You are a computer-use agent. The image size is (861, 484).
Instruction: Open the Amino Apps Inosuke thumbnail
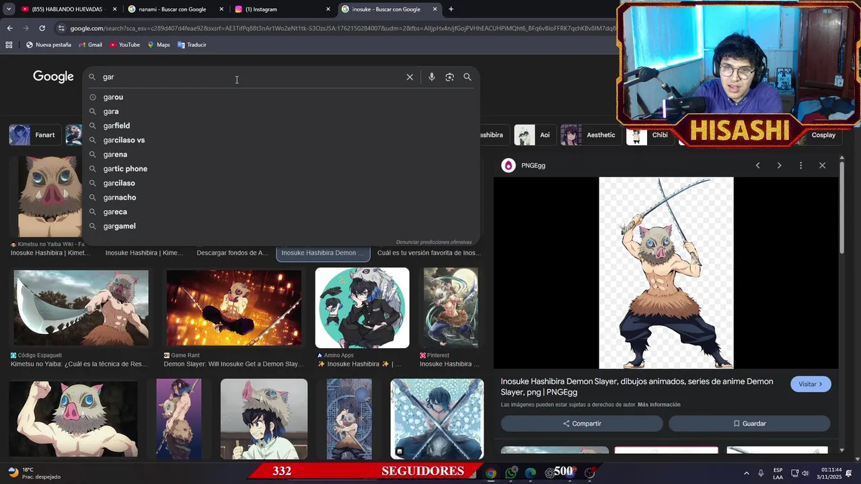(x=362, y=308)
